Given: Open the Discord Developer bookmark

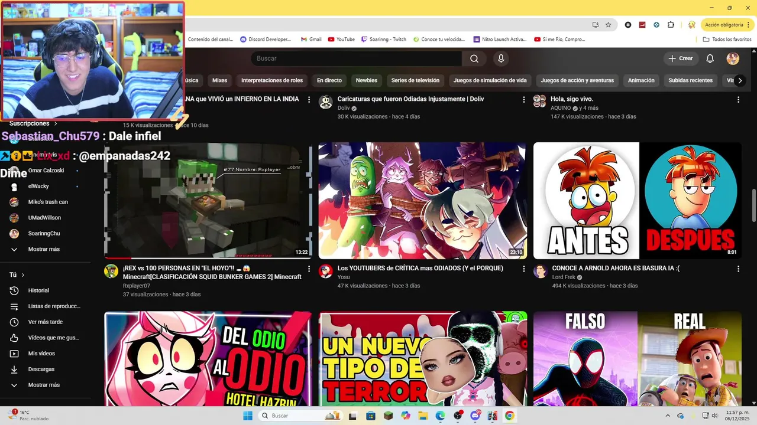Looking at the screenshot, I should click(x=266, y=40).
